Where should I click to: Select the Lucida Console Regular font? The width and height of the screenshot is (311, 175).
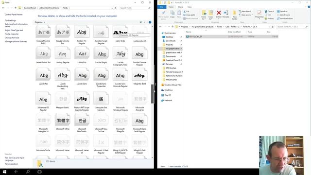139,56
